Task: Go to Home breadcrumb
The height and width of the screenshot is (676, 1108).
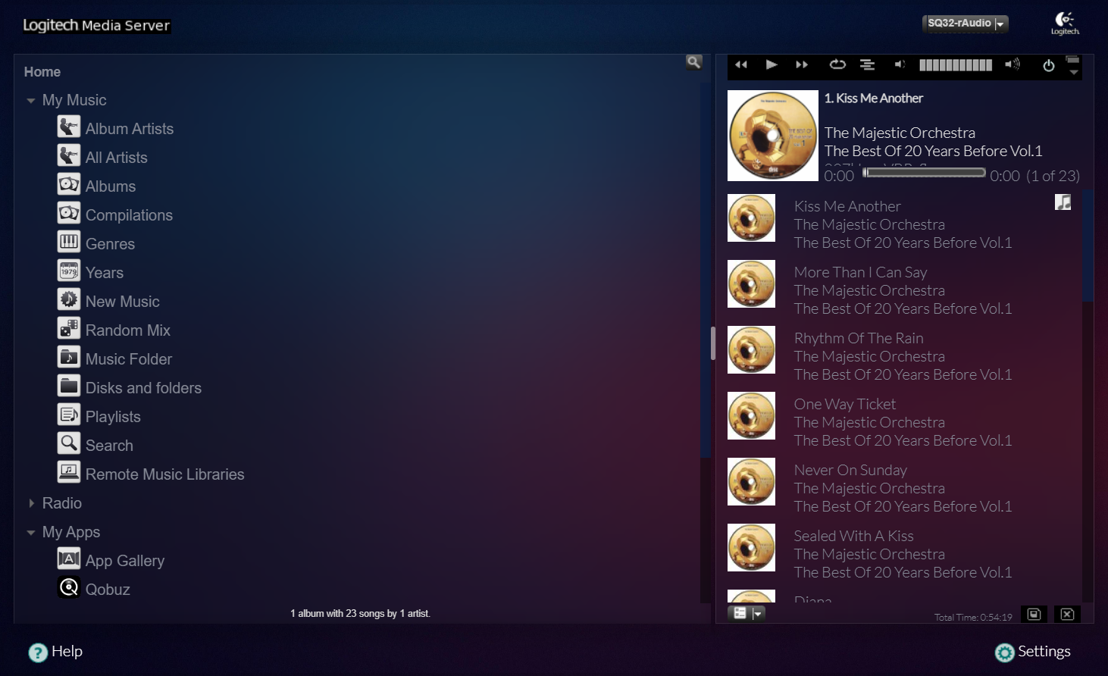Action: [42, 72]
